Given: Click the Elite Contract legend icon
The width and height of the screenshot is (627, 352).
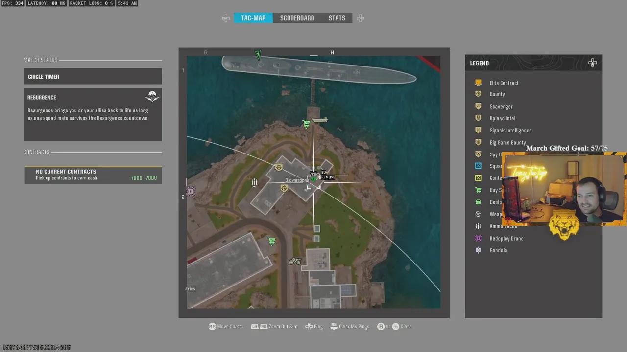Looking at the screenshot, I should [x=478, y=83].
